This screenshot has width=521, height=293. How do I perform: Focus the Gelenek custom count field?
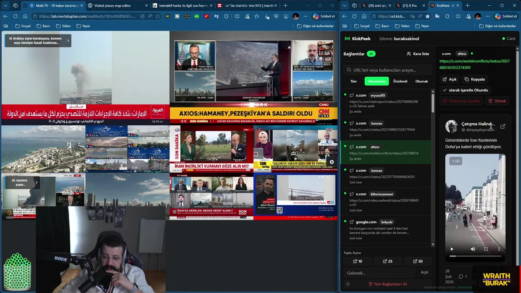(379, 273)
